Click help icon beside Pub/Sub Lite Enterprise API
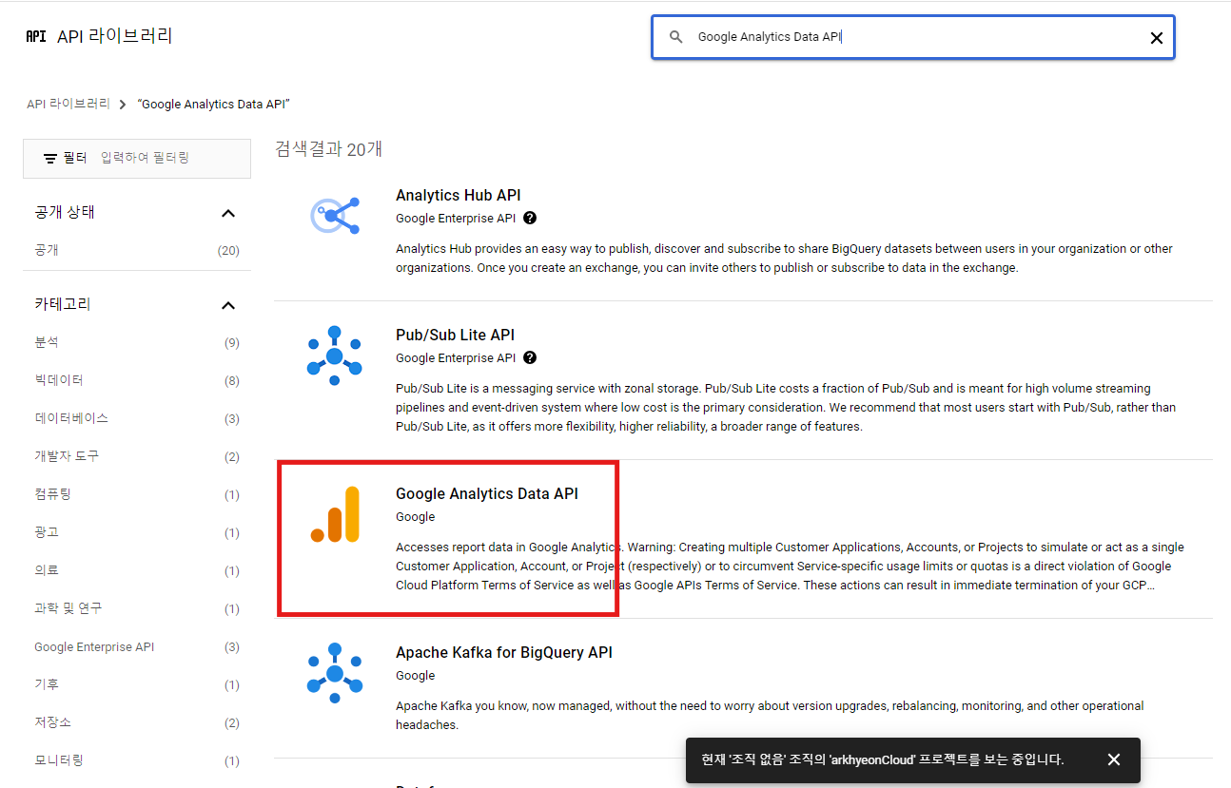Screen dimensions: 1231x788 click(x=530, y=357)
